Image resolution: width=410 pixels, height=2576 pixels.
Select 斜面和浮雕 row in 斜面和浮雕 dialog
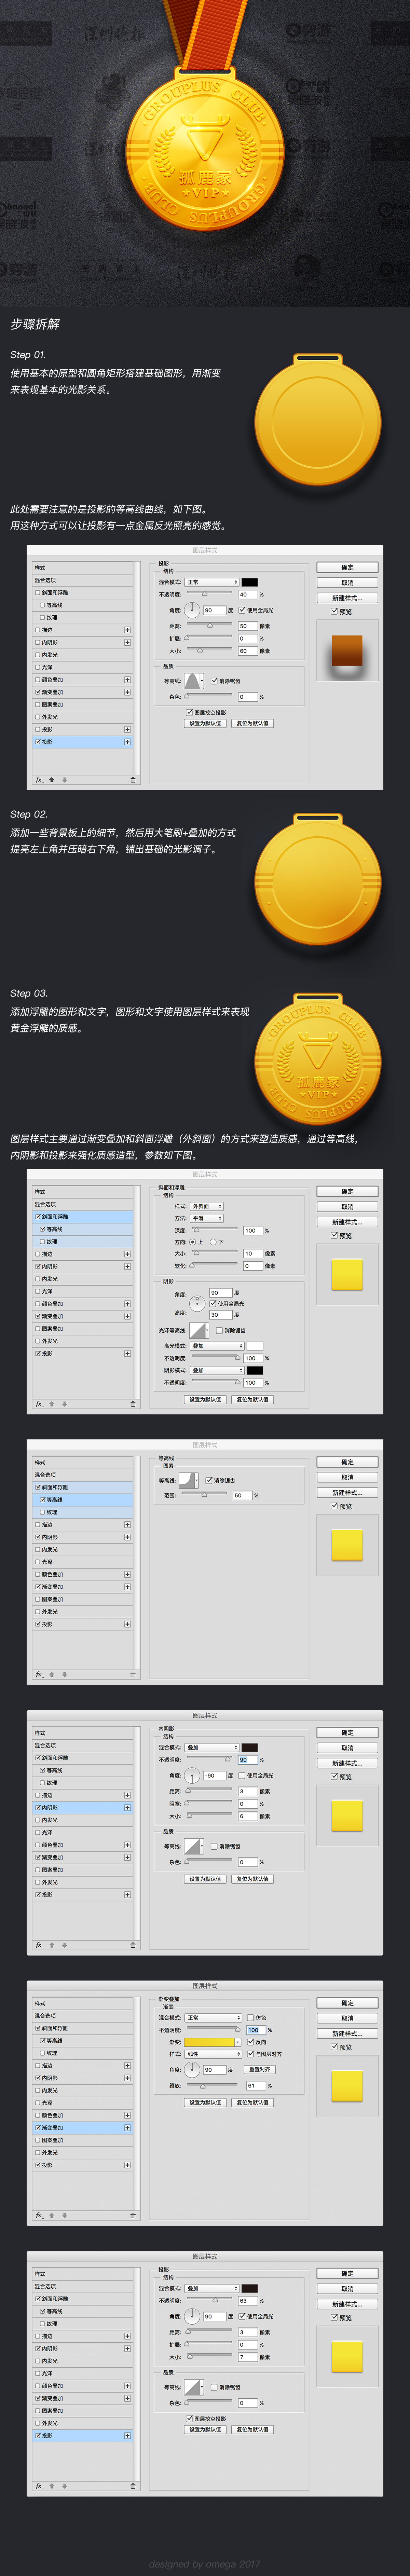(83, 1217)
